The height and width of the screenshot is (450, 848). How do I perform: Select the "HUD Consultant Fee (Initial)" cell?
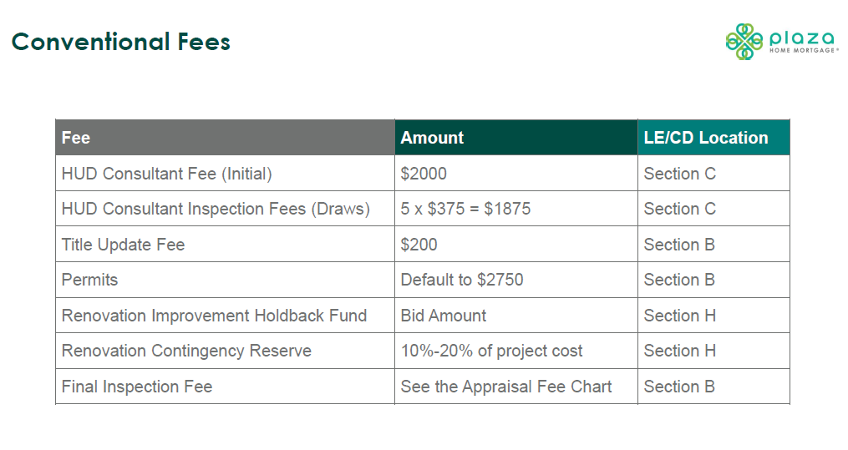pyautogui.click(x=167, y=174)
